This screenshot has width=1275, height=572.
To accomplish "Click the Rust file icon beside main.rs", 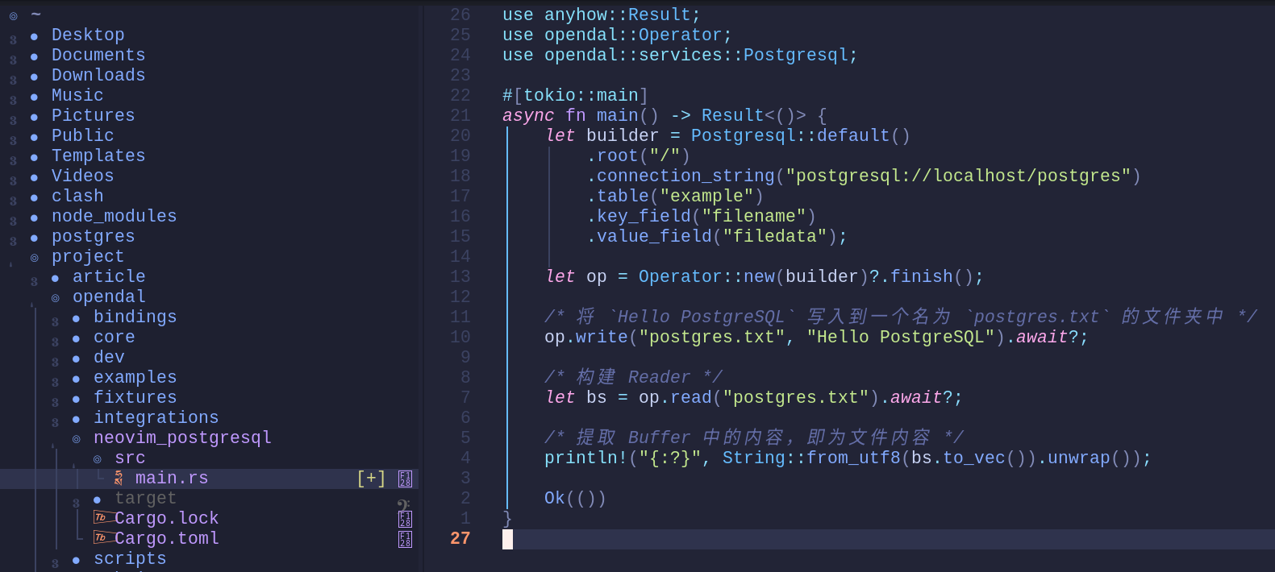I will tap(119, 479).
